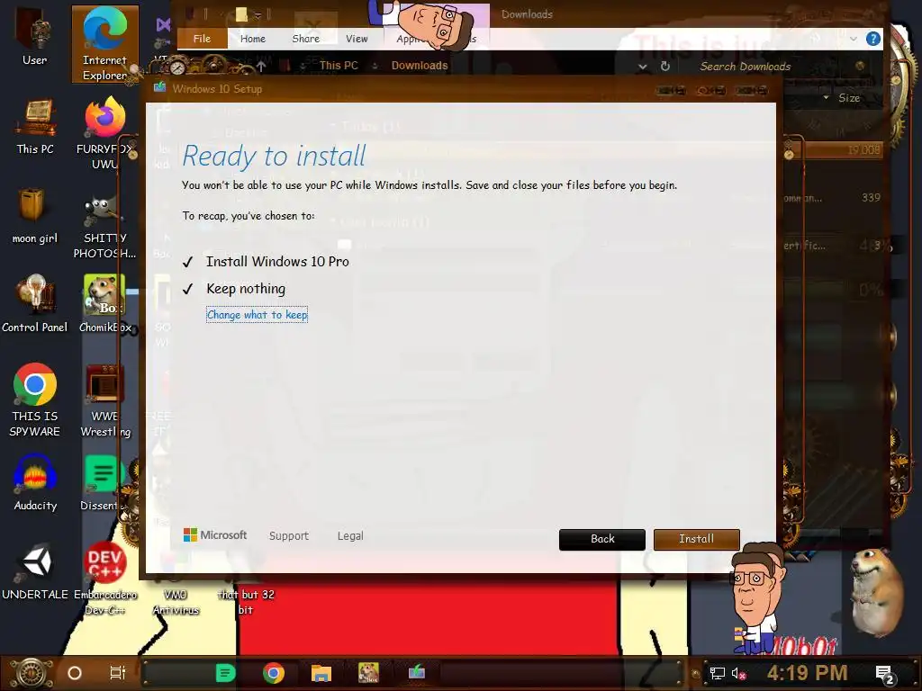This screenshot has width=922, height=691.
Task: Switch to Windows 10 Setup taskbar icon
Action: pos(416,672)
